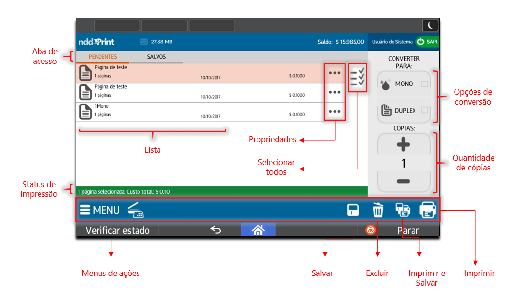
Task: Save job with the floppy disk icon
Action: [x=353, y=210]
